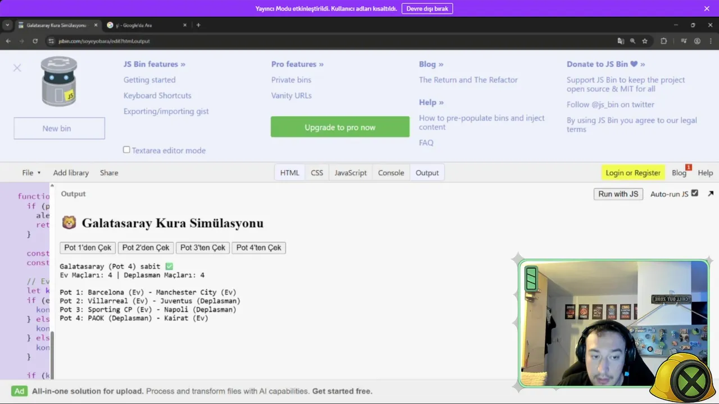Dismiss the streamer mode banner with X
This screenshot has height=404, width=719.
pyautogui.click(x=707, y=8)
